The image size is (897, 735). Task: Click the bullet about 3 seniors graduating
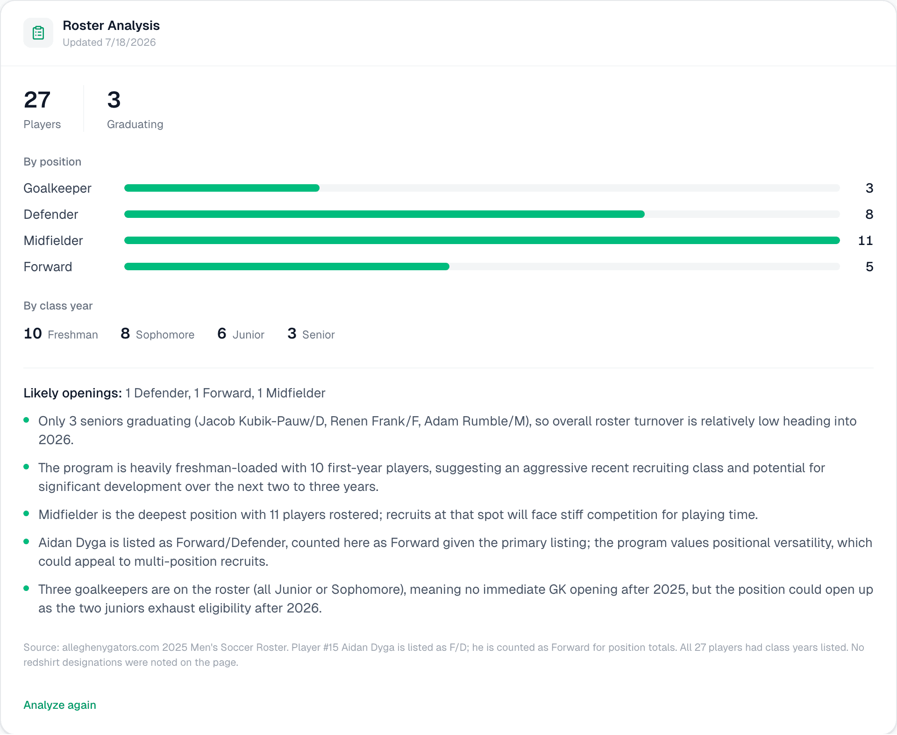(448, 430)
